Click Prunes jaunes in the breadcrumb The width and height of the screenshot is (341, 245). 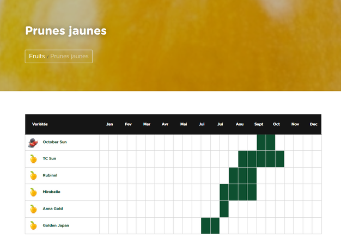pos(70,56)
